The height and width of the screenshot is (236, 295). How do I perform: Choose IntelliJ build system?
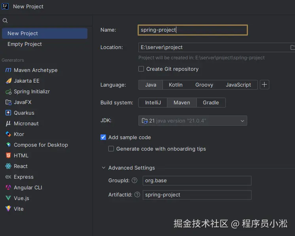click(x=153, y=103)
